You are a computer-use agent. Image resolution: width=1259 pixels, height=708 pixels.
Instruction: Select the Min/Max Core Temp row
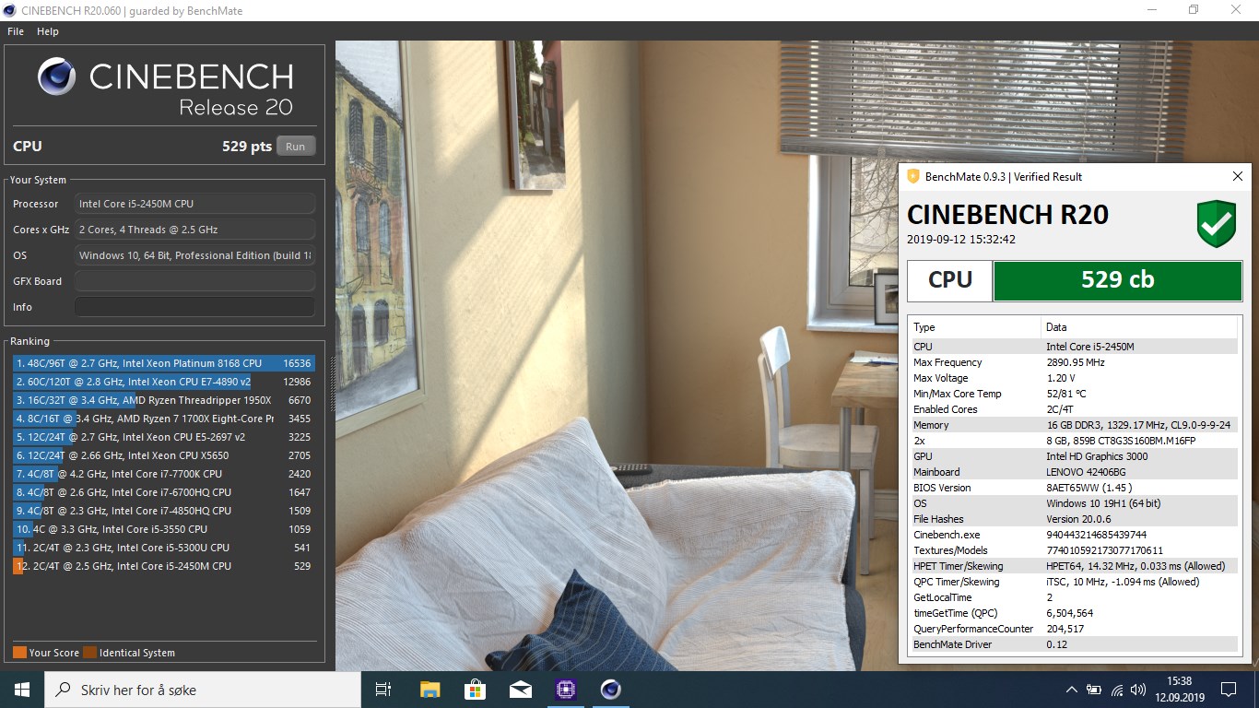(1074, 394)
